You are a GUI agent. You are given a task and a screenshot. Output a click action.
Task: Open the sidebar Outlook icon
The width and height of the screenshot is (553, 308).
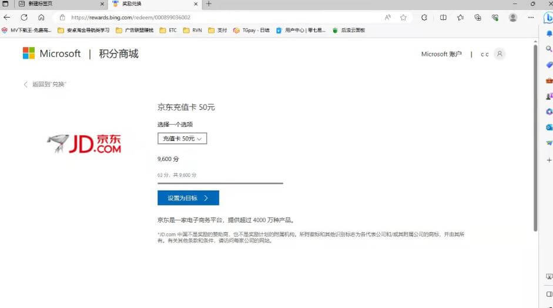549,127
